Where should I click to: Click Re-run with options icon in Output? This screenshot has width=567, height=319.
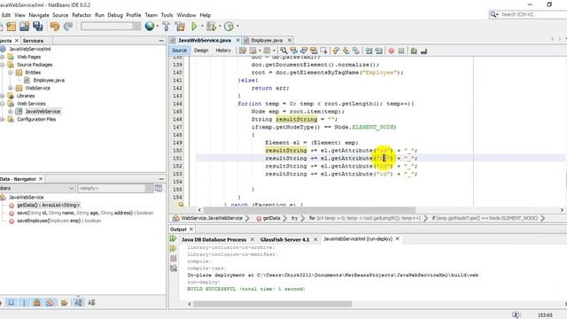174,248
